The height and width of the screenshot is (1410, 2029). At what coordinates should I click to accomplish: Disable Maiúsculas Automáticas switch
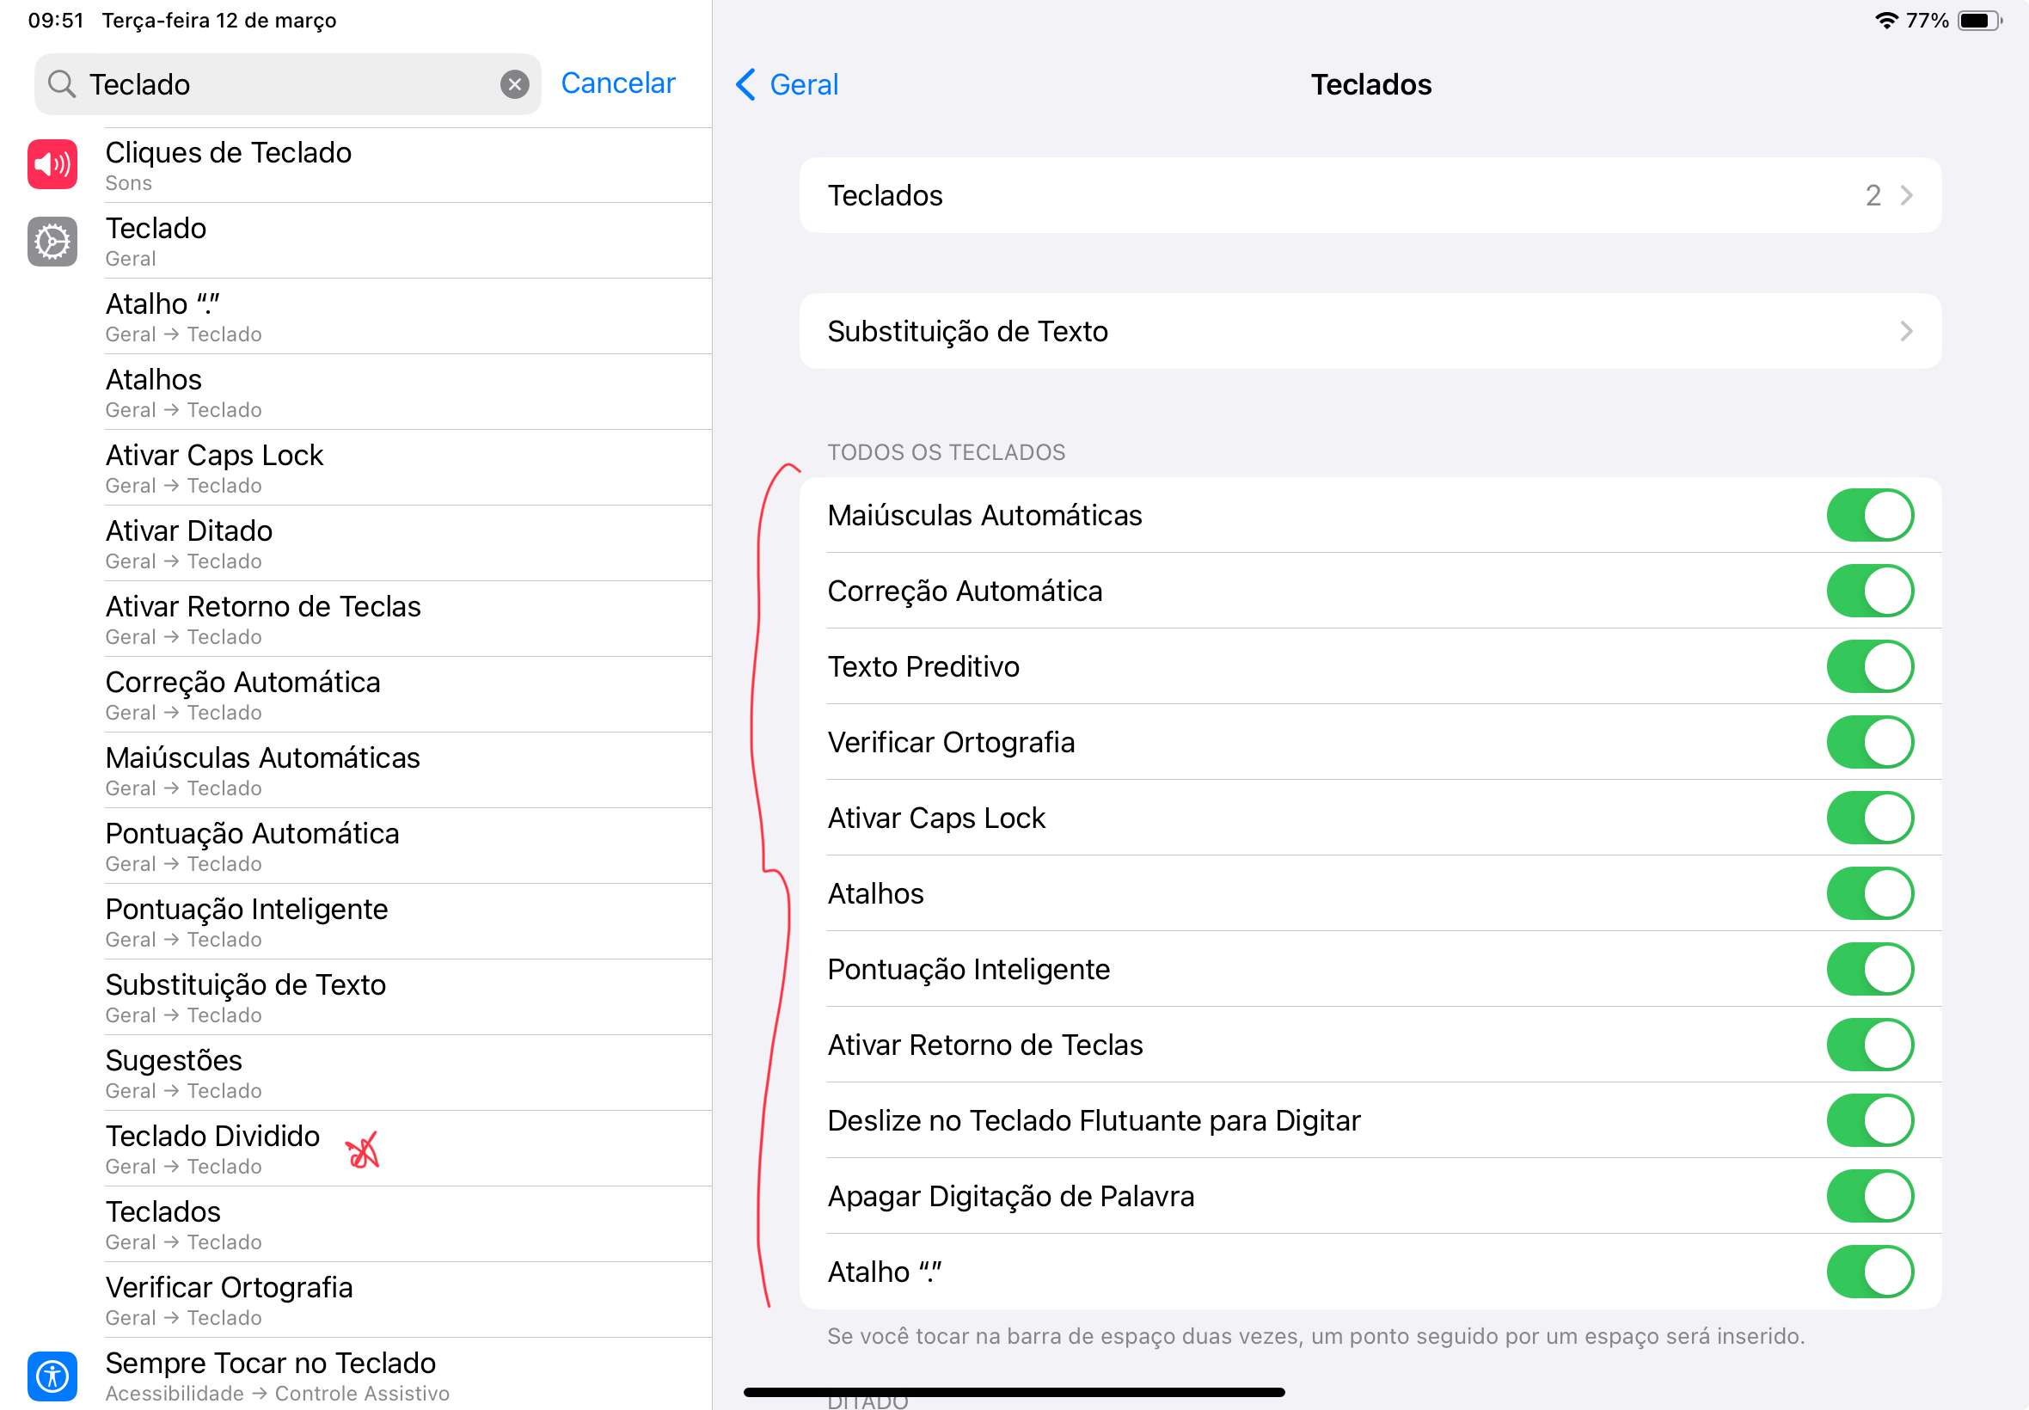click(1869, 515)
